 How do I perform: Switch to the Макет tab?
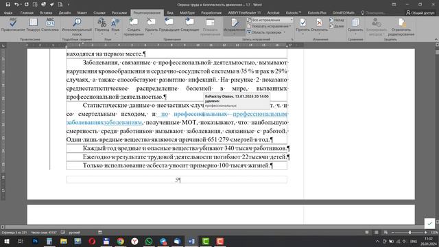click(82, 13)
